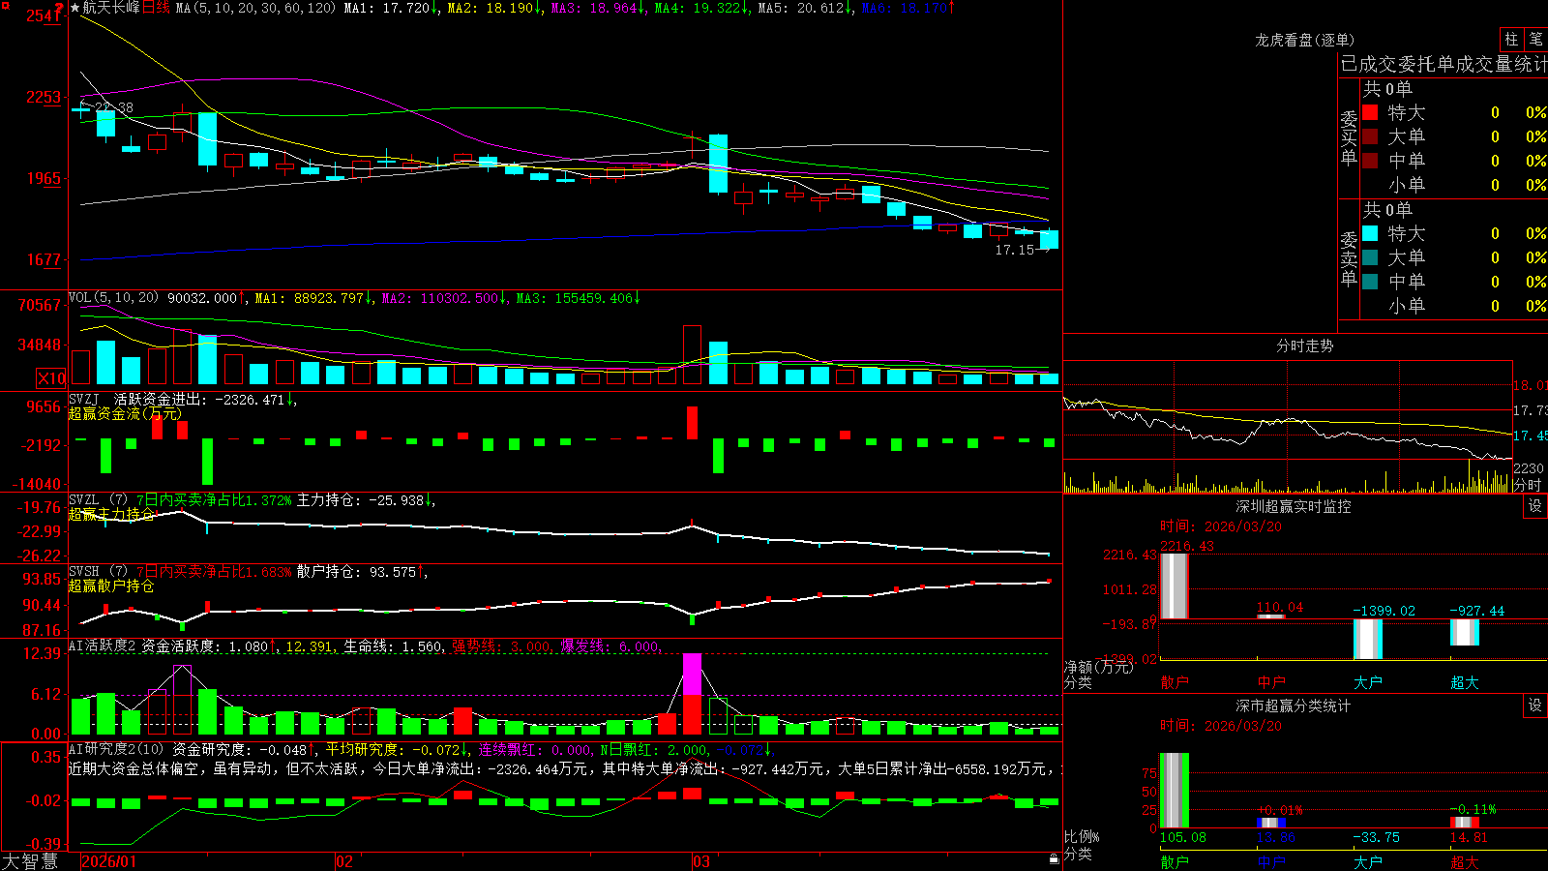This screenshot has width=1548, height=871.
Task: Click the 深市超赢分类统计 panel title
Action: [1293, 706]
